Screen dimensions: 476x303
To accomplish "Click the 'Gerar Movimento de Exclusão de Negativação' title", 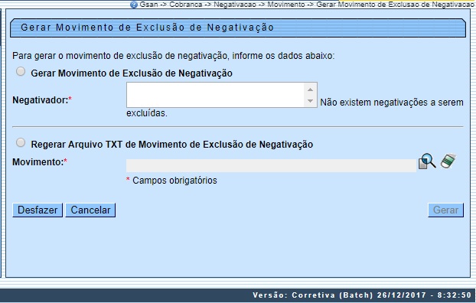I will [x=148, y=28].
